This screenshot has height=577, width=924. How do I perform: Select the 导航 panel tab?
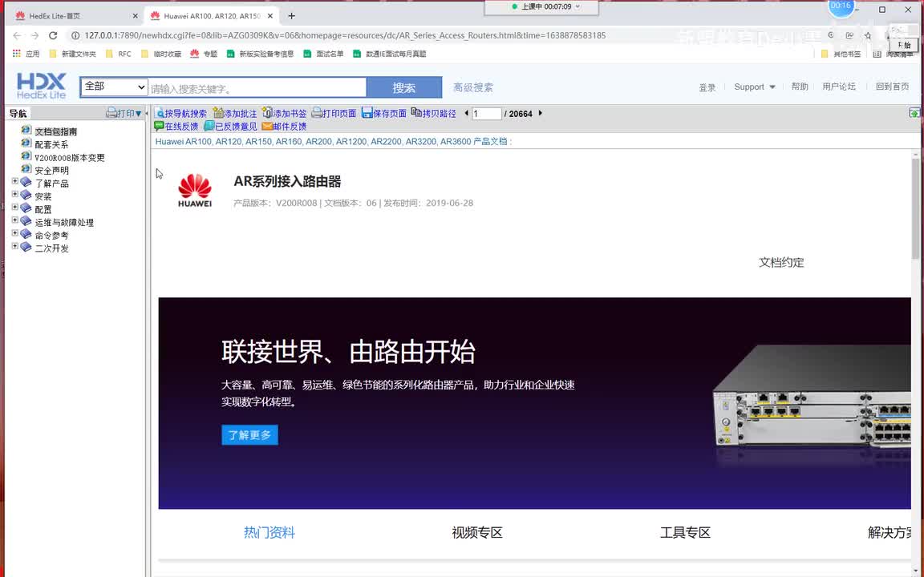[x=18, y=113]
